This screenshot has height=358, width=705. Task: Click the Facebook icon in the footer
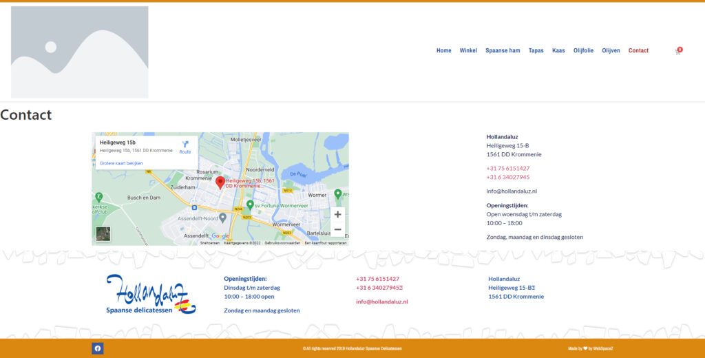[98, 348]
